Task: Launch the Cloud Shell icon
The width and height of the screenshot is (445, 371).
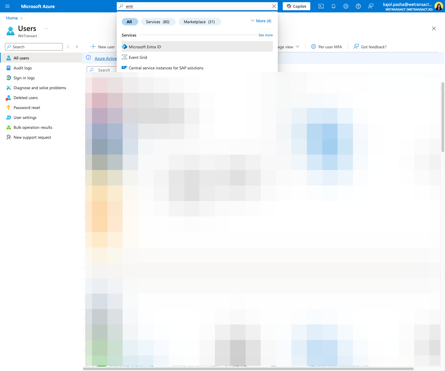Action: (321, 6)
